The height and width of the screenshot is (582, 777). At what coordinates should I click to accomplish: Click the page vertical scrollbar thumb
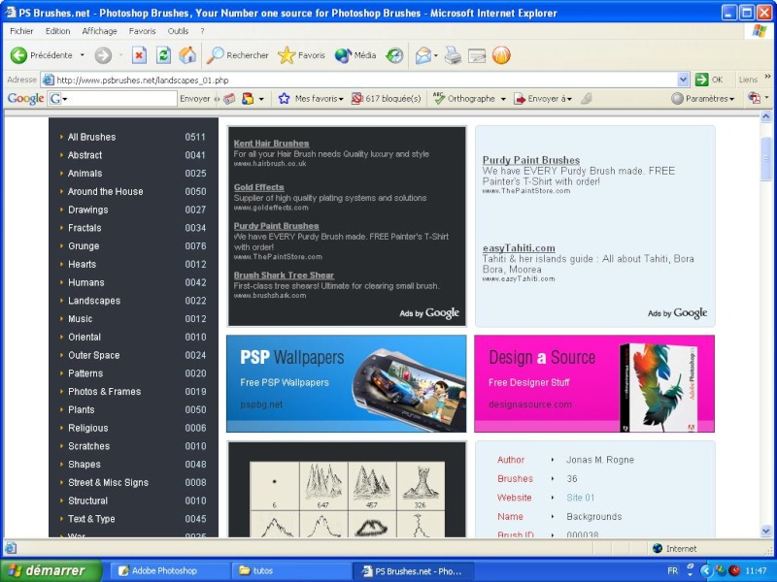pos(765,158)
